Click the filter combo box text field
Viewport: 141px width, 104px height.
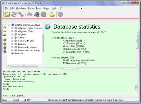pyautogui.click(x=70, y=8)
